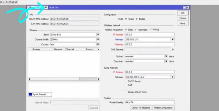The width and height of the screenshot is (219, 111).
Task: Enable the DHCP Server checkbox
Action: tap(126, 81)
